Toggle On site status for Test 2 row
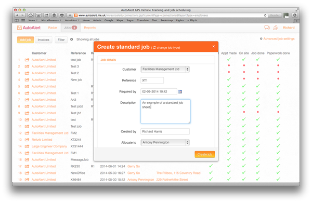The image size is (312, 203). click(244, 72)
